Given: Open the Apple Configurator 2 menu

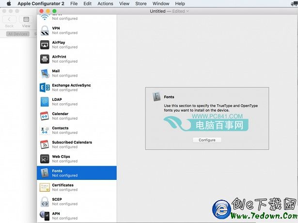Looking at the screenshot, I should pos(41,3).
